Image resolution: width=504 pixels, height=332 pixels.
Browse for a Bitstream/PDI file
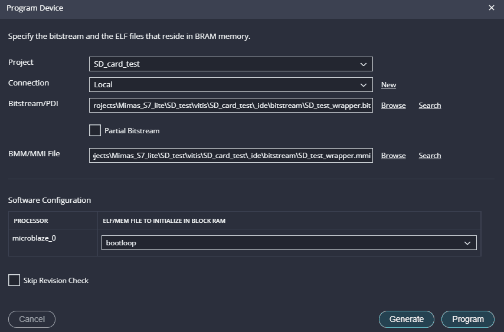coord(393,106)
